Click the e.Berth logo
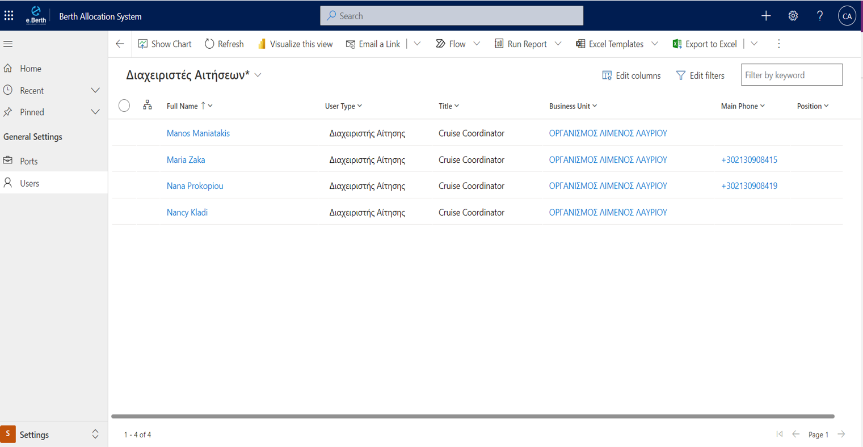 coord(36,15)
